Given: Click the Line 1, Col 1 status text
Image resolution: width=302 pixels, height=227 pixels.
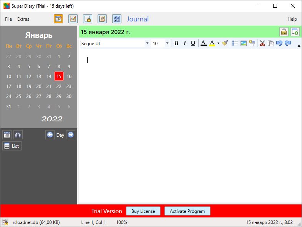Looking at the screenshot, I should [x=93, y=222].
